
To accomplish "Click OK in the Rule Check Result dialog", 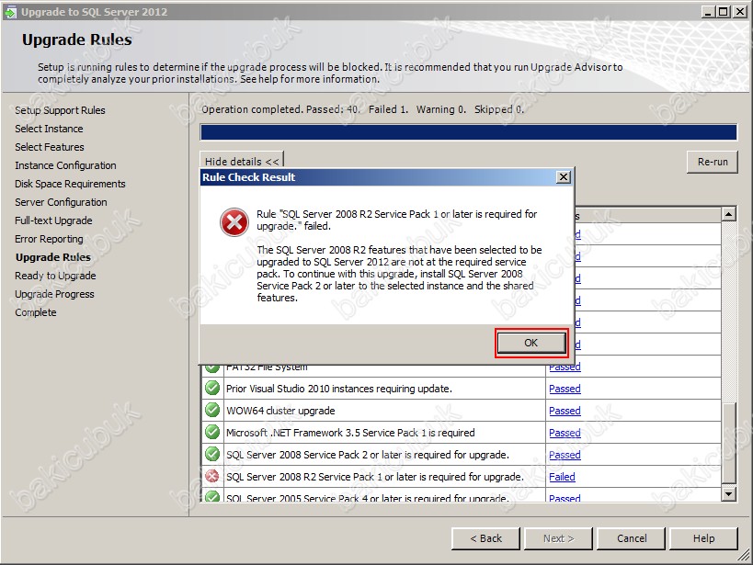I will (531, 343).
